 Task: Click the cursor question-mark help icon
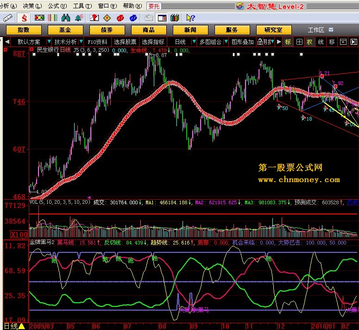pos(190,18)
